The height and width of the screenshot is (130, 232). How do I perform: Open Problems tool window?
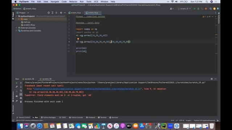tap(91, 117)
